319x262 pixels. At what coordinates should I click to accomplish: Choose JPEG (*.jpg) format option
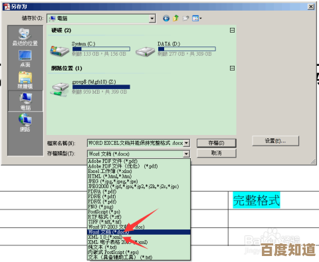click(139, 182)
